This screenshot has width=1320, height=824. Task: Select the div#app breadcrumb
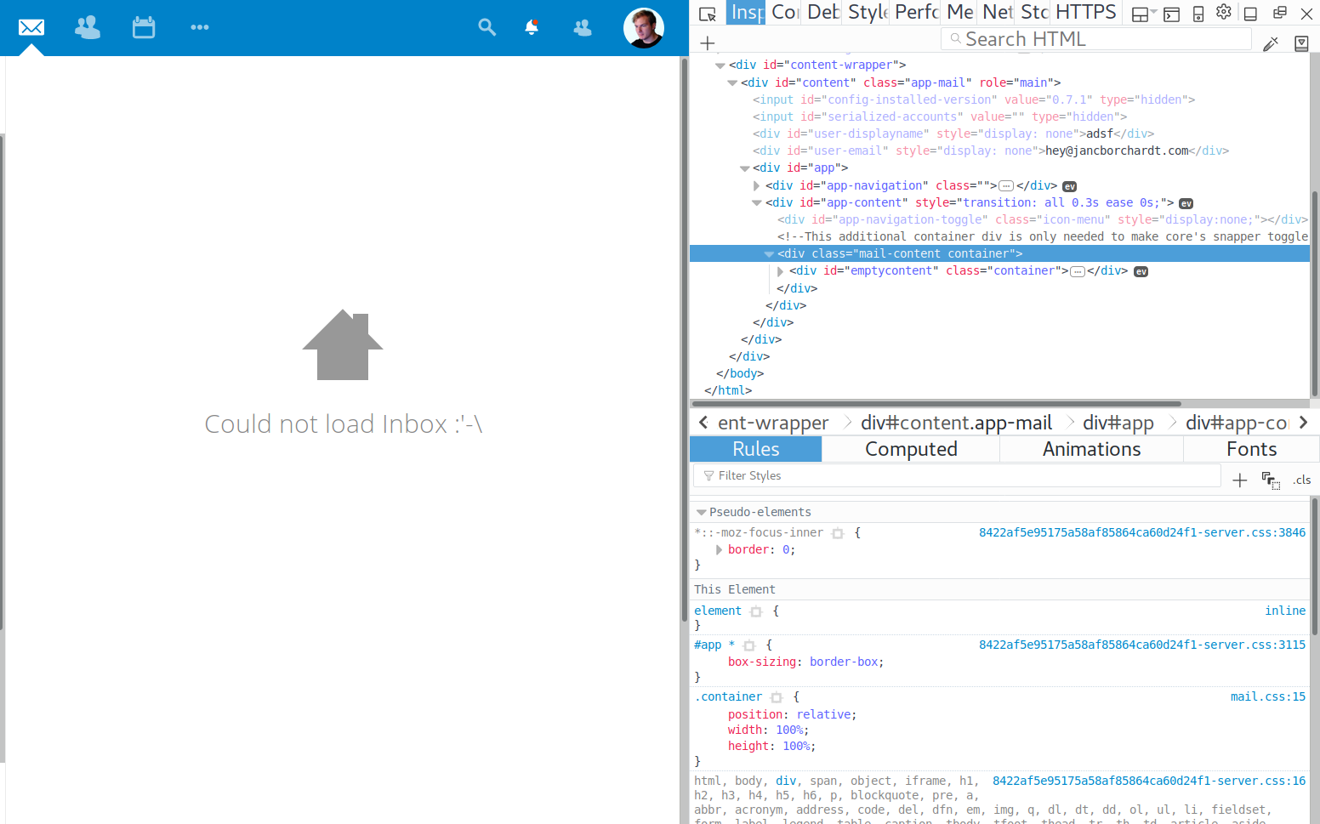(x=1118, y=423)
